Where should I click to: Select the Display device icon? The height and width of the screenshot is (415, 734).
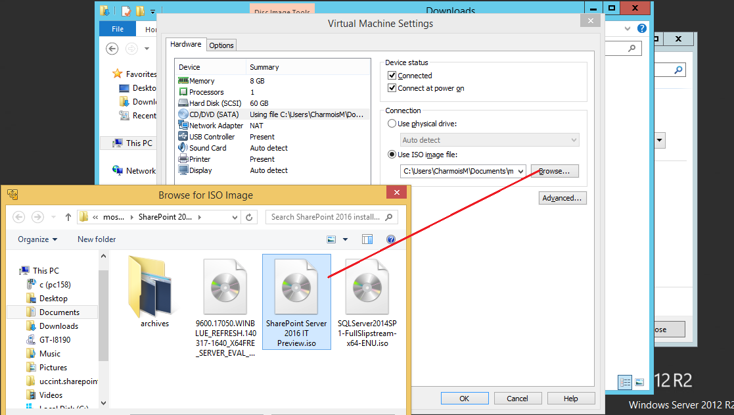point(183,170)
